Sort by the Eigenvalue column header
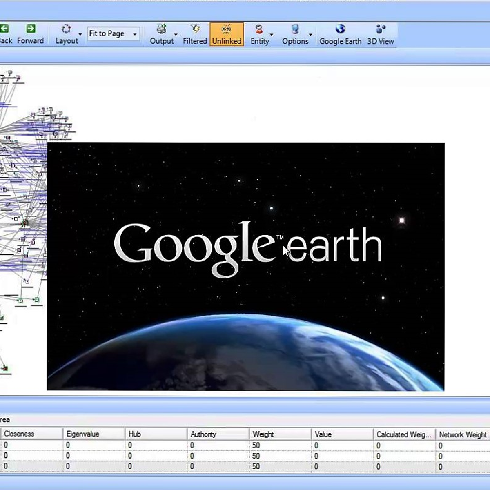The image size is (490, 490). click(94, 434)
